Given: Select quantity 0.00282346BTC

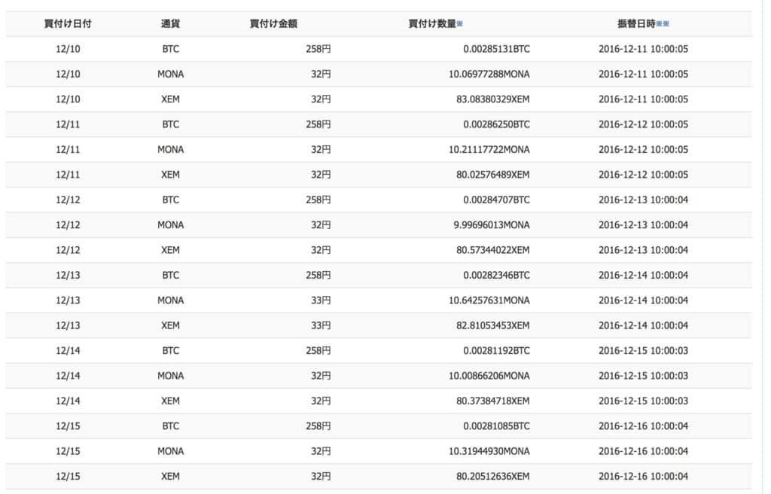Looking at the screenshot, I should pyautogui.click(x=497, y=275).
